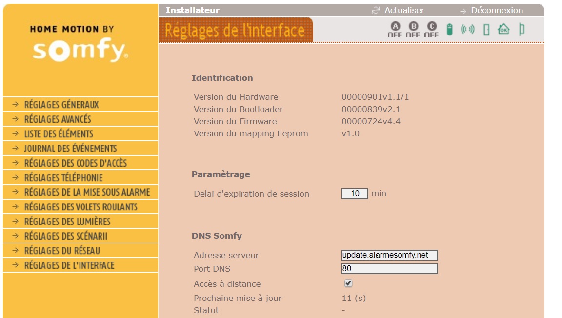This screenshot has height=318, width=562.
Task: Click the session expiration delay field
Action: (x=355, y=193)
